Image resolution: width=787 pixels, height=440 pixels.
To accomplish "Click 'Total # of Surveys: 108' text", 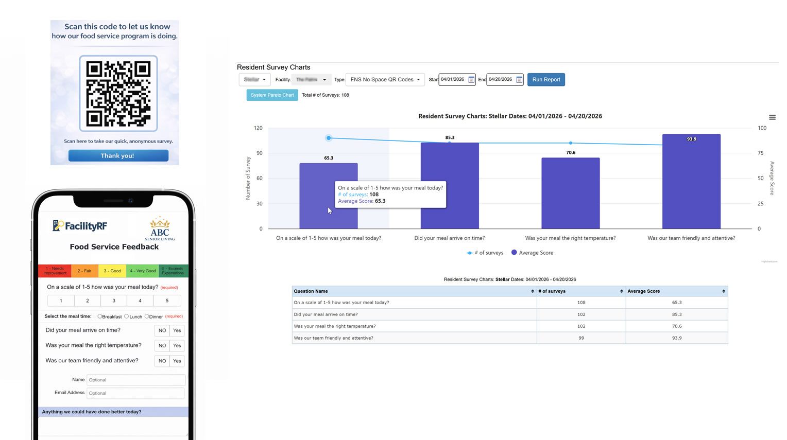I will (x=326, y=95).
